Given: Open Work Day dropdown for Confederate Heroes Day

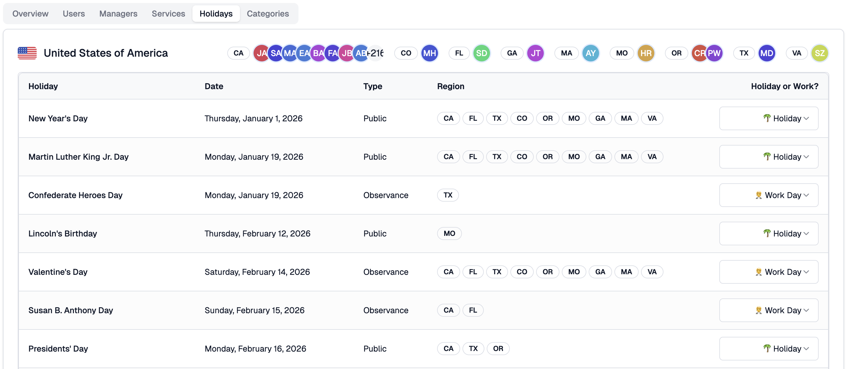Looking at the screenshot, I should (768, 195).
